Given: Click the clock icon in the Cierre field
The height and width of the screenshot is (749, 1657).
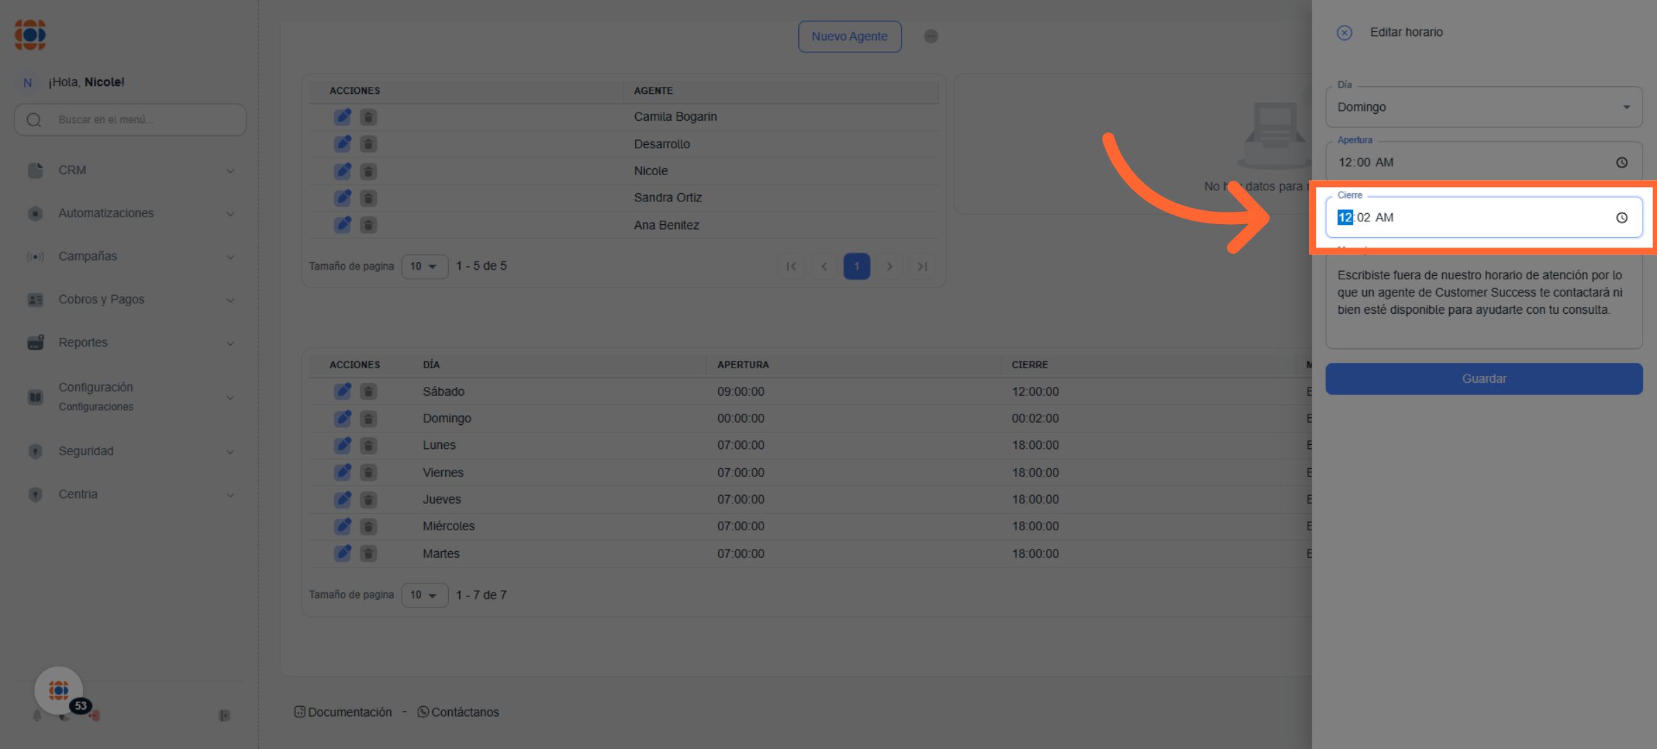Looking at the screenshot, I should [x=1622, y=218].
